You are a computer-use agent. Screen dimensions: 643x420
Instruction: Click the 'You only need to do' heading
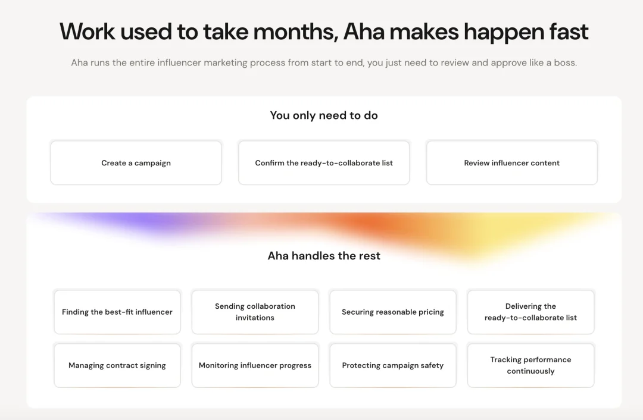[x=324, y=115]
